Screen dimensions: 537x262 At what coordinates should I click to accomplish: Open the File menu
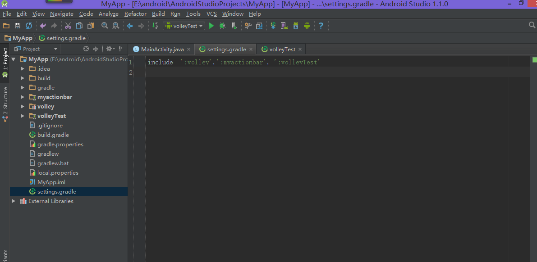click(7, 14)
